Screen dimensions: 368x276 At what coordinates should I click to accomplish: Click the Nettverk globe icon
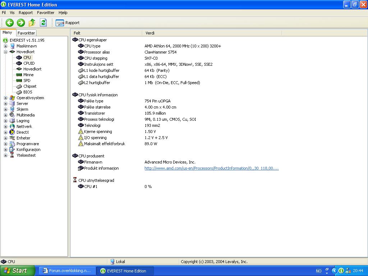tap(12, 126)
